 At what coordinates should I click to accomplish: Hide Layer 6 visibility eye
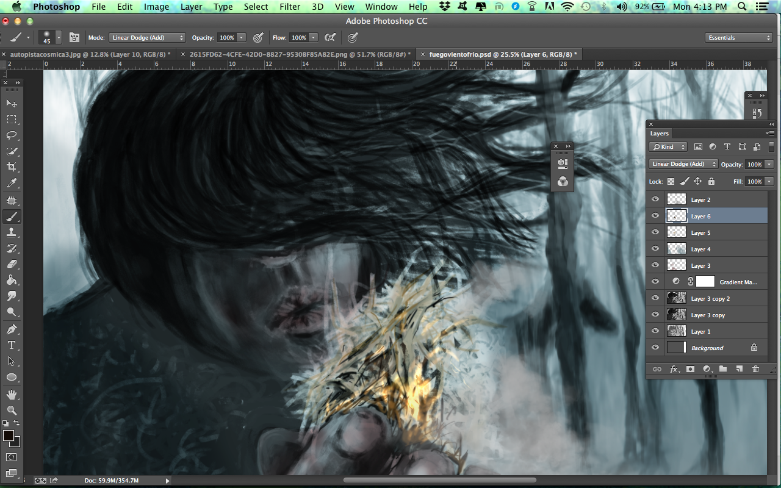coord(655,216)
